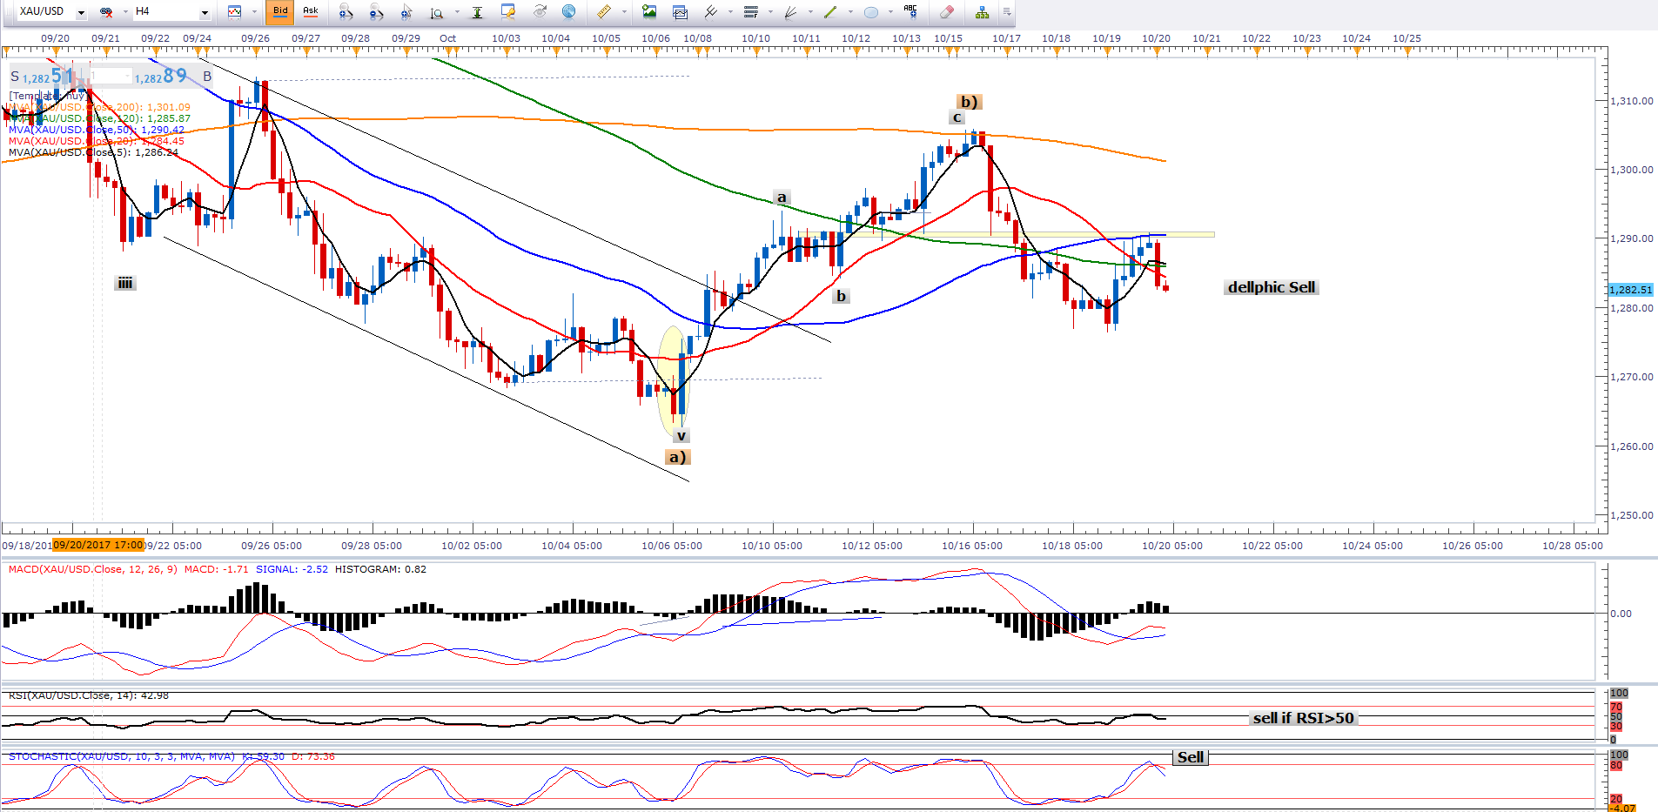Viewport: 1658px width, 812px height.
Task: Expand the chart type dropdown arrow
Action: tap(254, 12)
